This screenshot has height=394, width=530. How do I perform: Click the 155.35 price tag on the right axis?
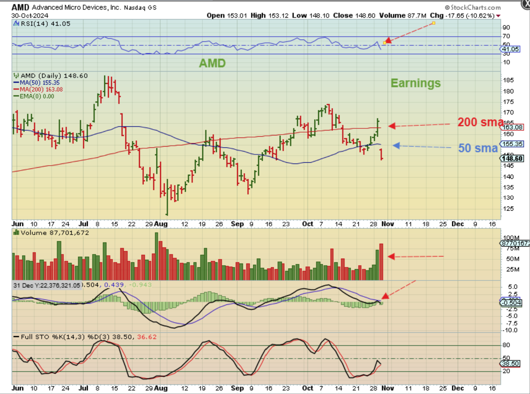(513, 144)
